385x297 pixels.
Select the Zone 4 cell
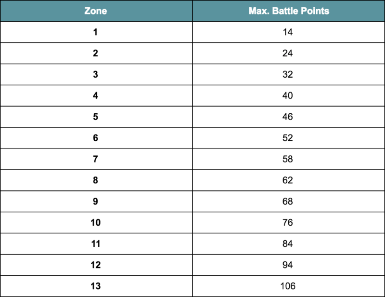(96, 95)
